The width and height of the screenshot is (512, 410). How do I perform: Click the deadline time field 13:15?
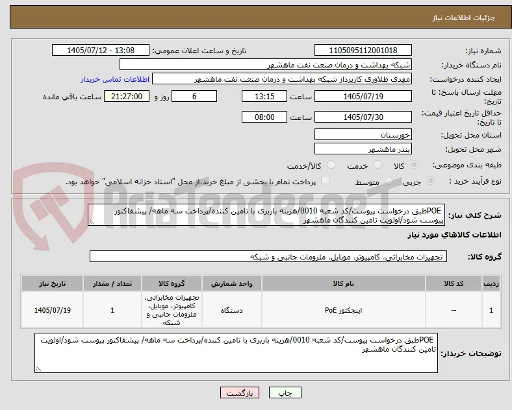[x=264, y=97]
